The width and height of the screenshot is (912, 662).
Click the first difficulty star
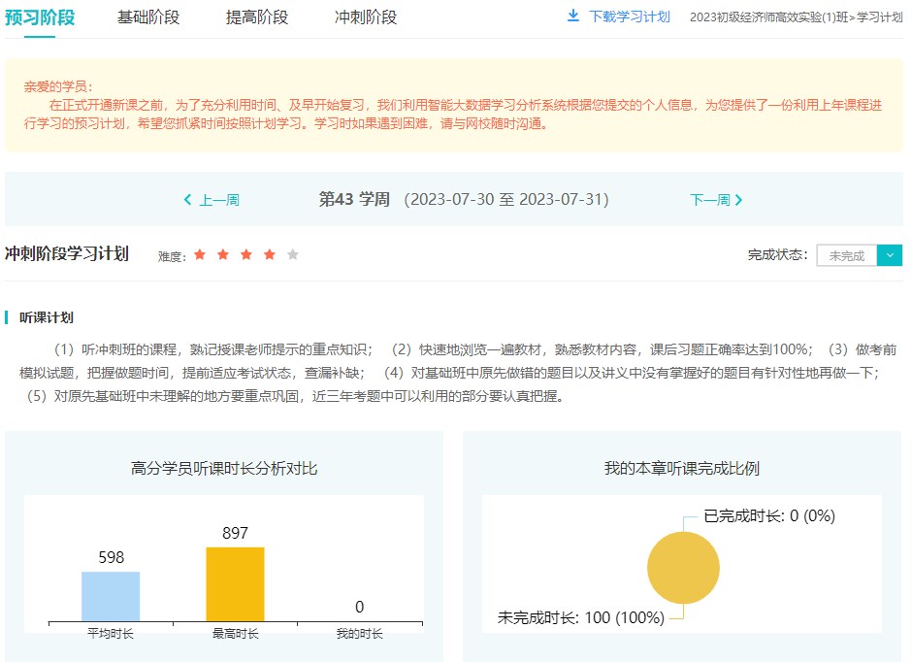pos(200,255)
